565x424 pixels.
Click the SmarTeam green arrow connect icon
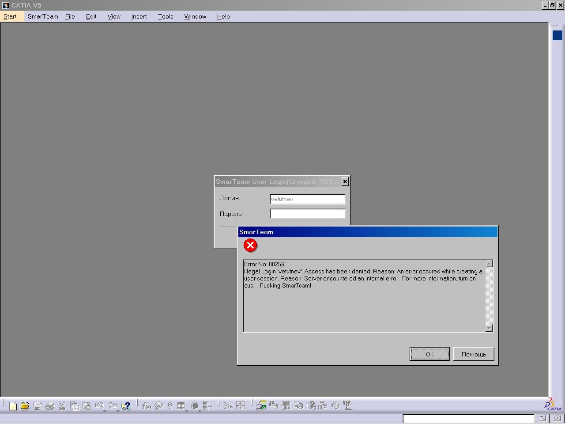(261, 405)
